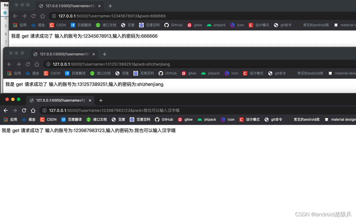This screenshot has height=220, width=356.
Task: Select the 127.0.0.1:5000 tab in middle window
Action: pos(64,54)
